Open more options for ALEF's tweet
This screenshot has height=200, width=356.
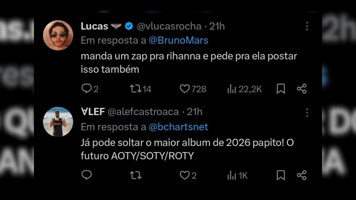click(x=307, y=112)
